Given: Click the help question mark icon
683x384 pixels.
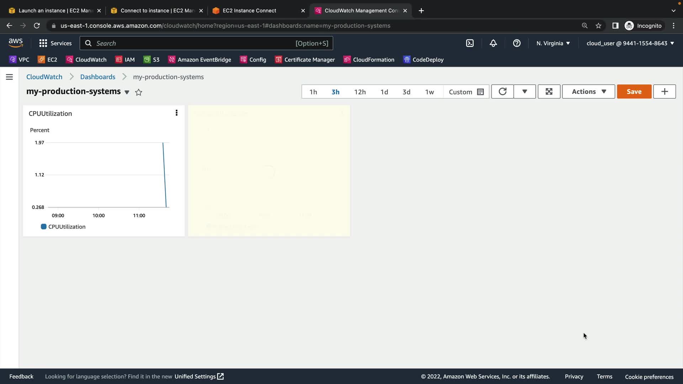Looking at the screenshot, I should (517, 43).
